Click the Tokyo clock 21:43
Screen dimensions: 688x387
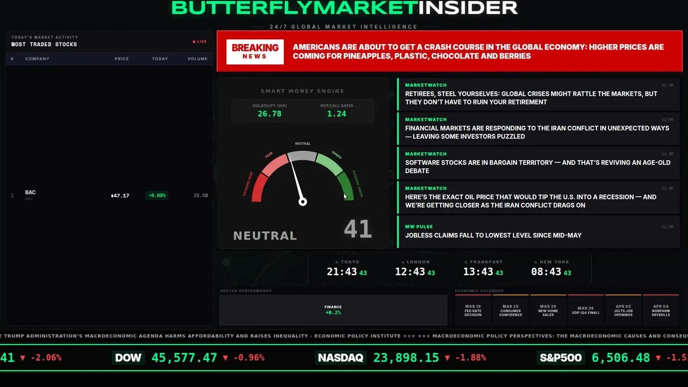[342, 272]
